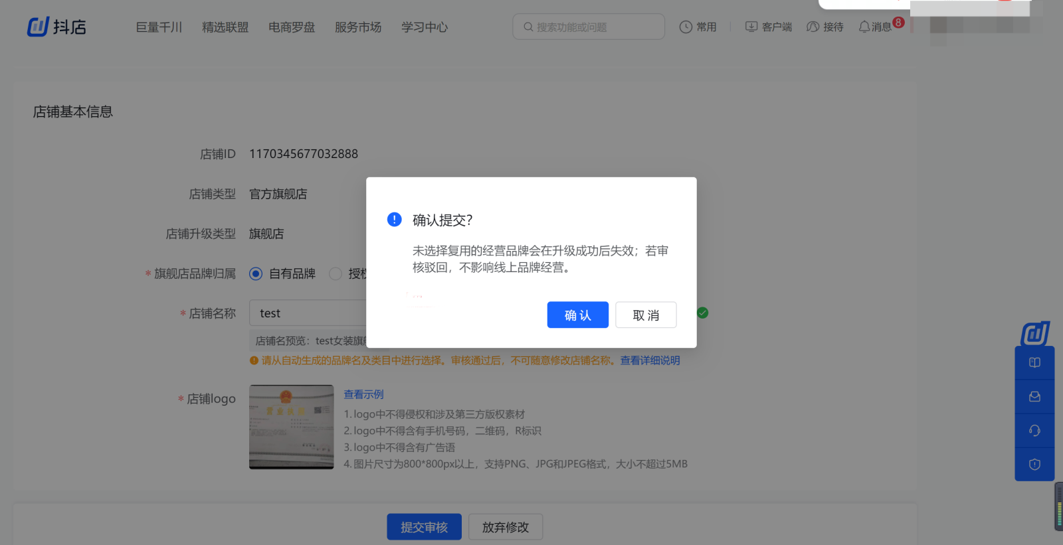Click the 客户端 download icon
The height and width of the screenshot is (545, 1063).
[x=751, y=27]
